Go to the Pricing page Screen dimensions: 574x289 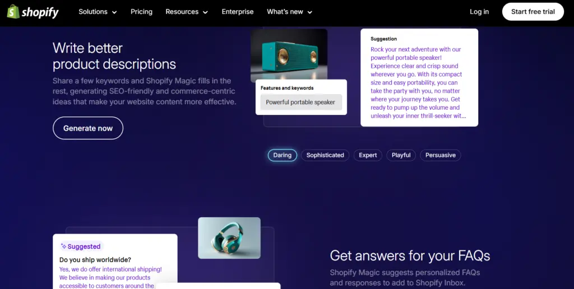(141, 12)
